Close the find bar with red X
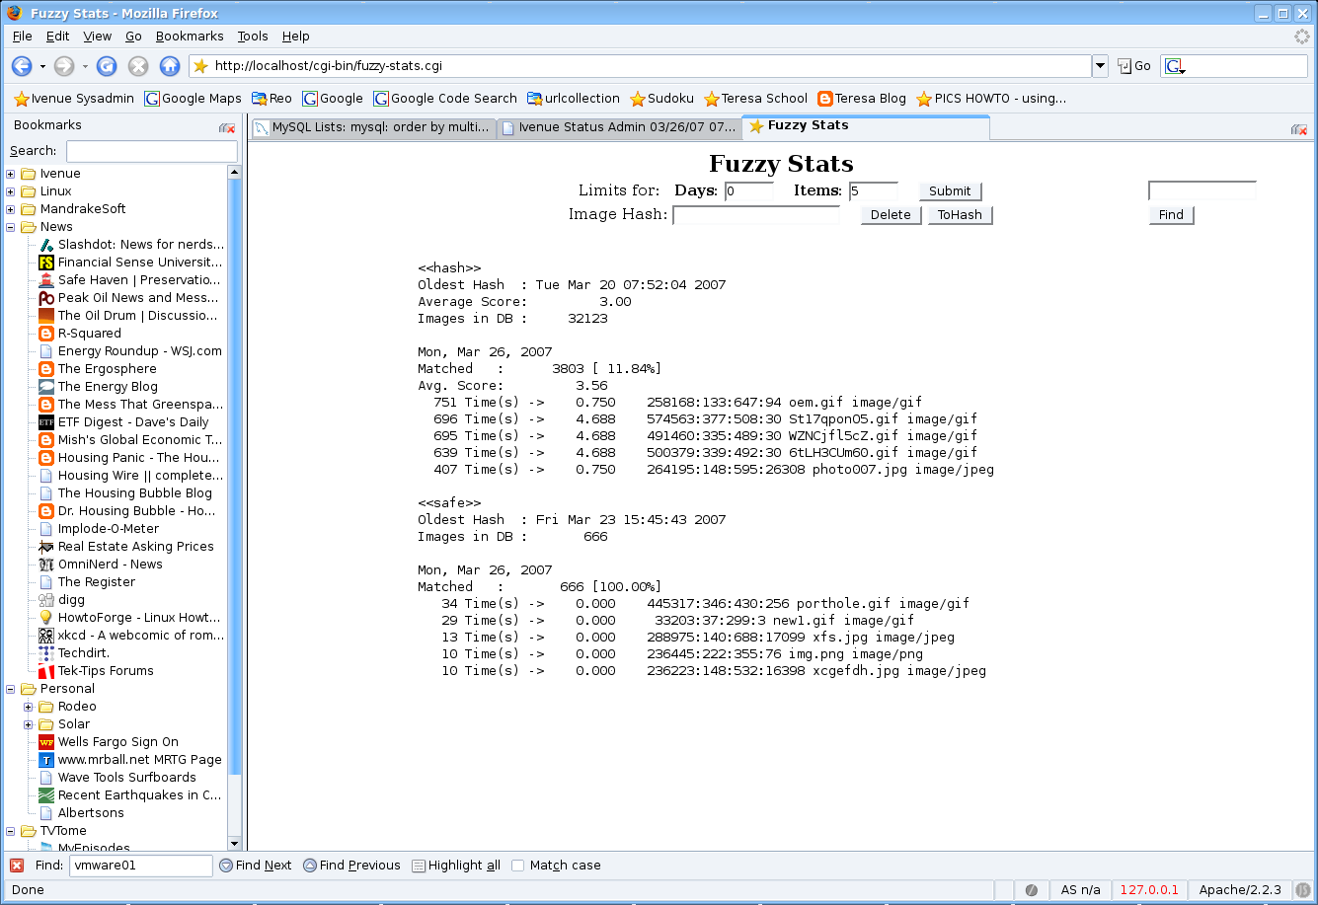Viewport: 1318px width, 905px height. click(17, 866)
